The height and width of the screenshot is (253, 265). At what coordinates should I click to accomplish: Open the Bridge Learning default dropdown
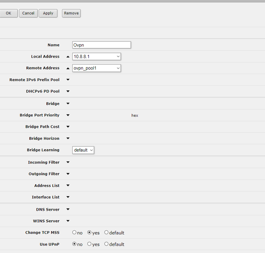coord(83,150)
